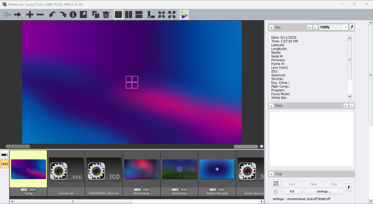Switch to stacked horizontal split view
Image resolution: width=373 pixels, height=204 pixels.
(139, 15)
